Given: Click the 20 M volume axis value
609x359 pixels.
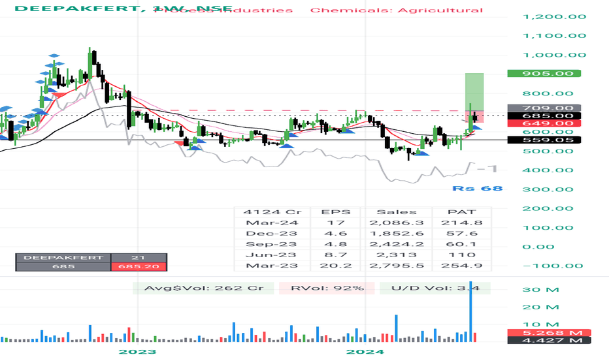Looking at the screenshot, I should coord(540,307).
